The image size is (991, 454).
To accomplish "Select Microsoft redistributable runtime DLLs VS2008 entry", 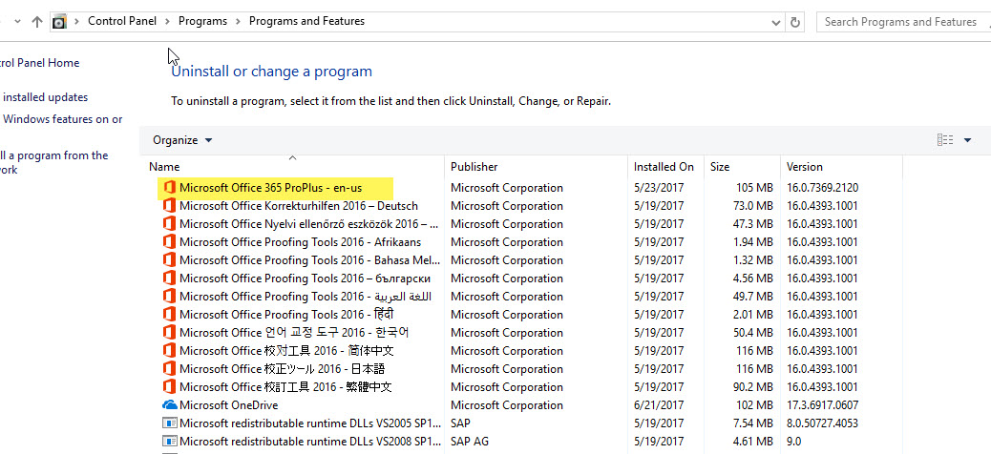I will 309,442.
